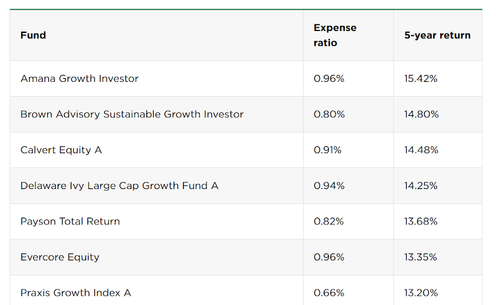Click the Payson Total Return fund name
This screenshot has height=305, width=496.
(x=70, y=221)
